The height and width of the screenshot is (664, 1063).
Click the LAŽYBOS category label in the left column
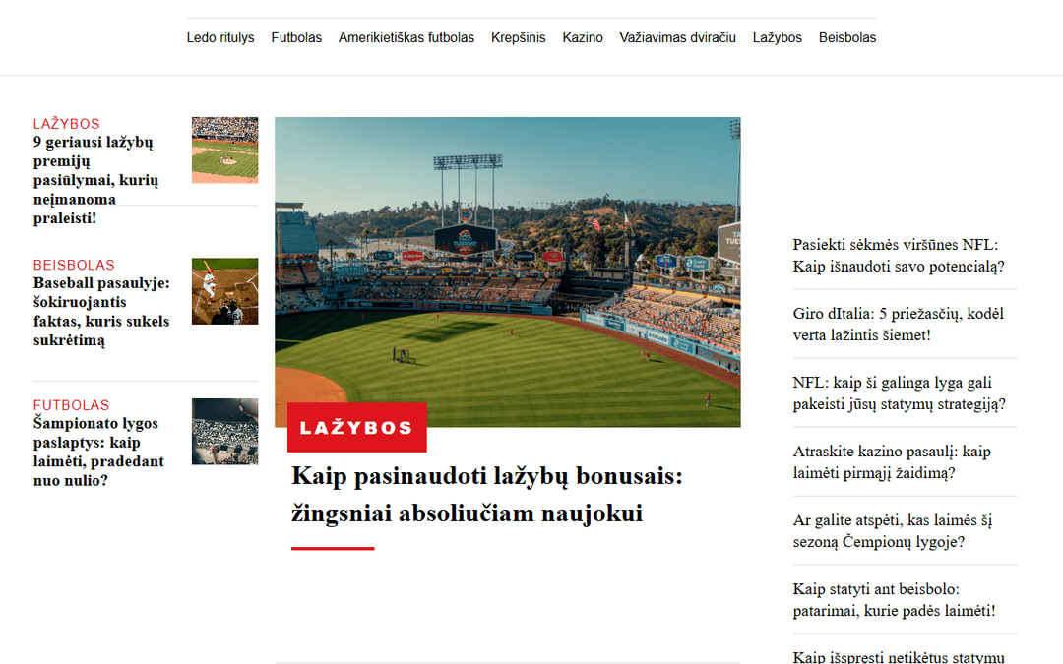click(x=67, y=124)
